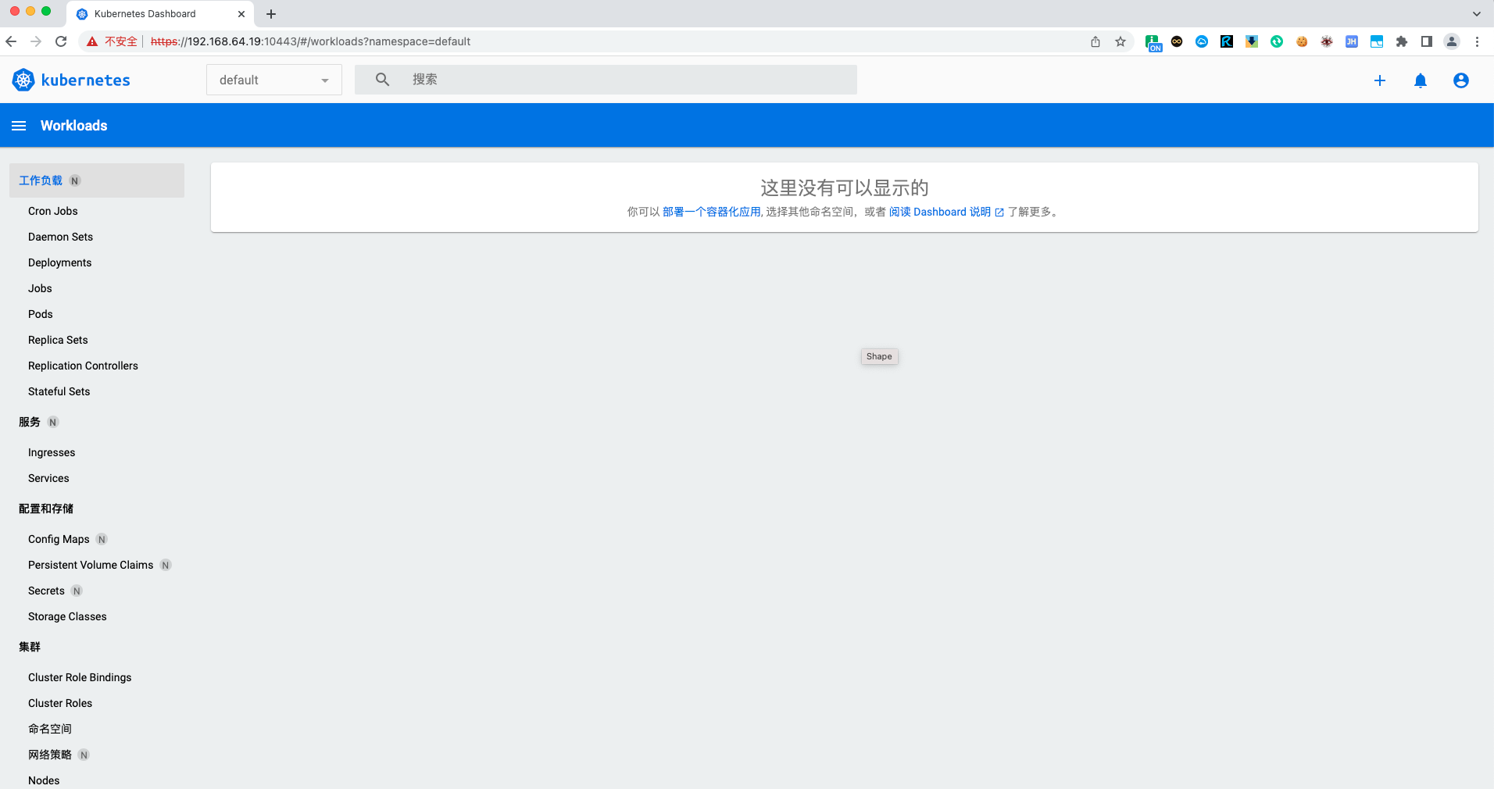The image size is (1494, 789).
Task: Open the default namespace dropdown
Action: 274,80
